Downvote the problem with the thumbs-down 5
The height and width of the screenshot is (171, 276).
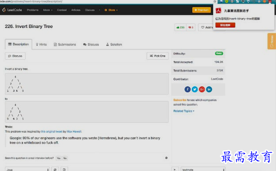tap(190, 27)
